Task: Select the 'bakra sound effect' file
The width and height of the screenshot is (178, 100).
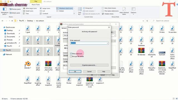Action: tap(172, 54)
